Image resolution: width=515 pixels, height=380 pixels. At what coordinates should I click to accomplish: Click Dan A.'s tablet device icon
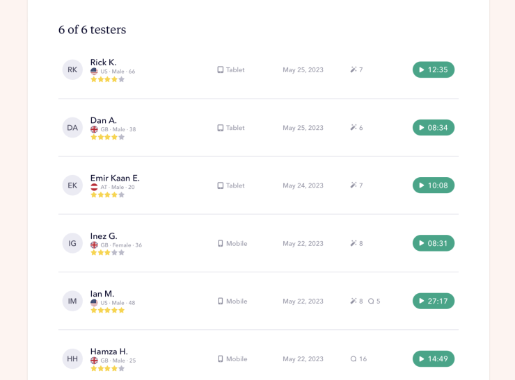coord(221,128)
